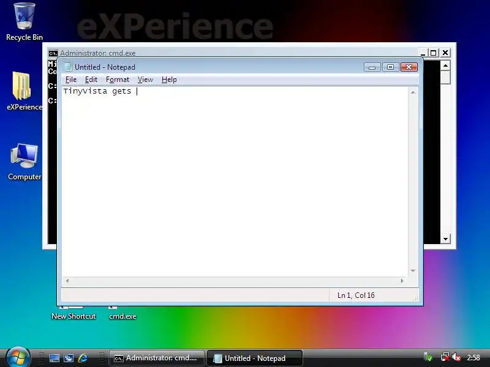Image resolution: width=490 pixels, height=367 pixels.
Task: Launch Internet Explorer from quick launch
Action: coord(83,358)
